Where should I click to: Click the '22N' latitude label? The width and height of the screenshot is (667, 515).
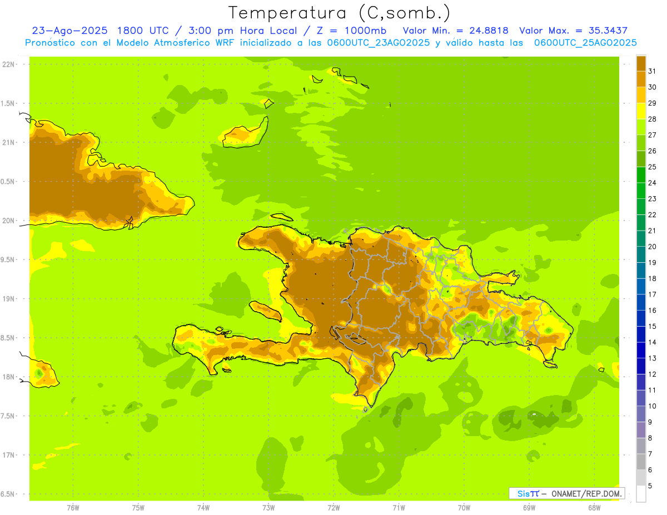click(x=8, y=64)
